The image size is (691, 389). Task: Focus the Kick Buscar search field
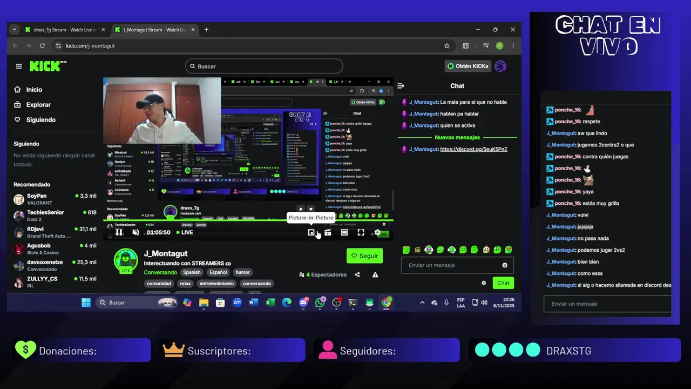pyautogui.click(x=264, y=66)
